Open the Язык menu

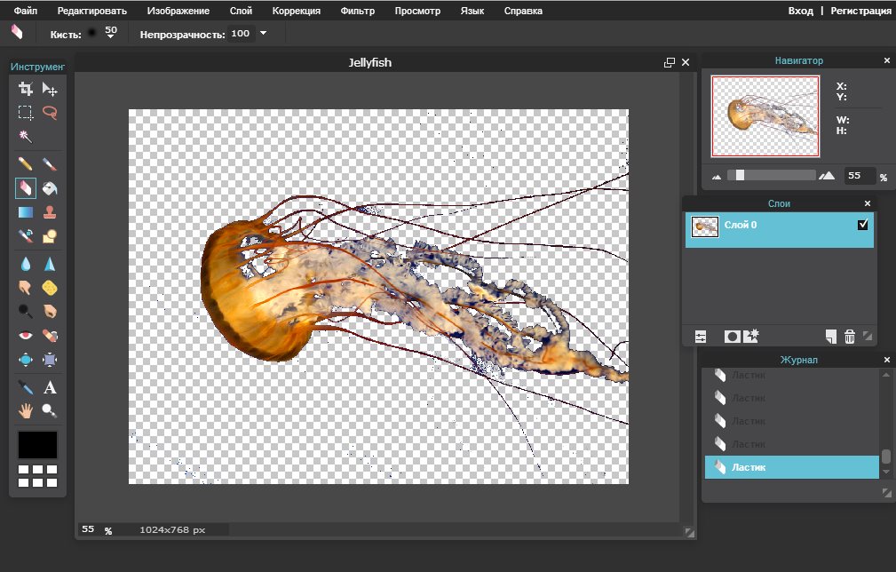(x=472, y=11)
